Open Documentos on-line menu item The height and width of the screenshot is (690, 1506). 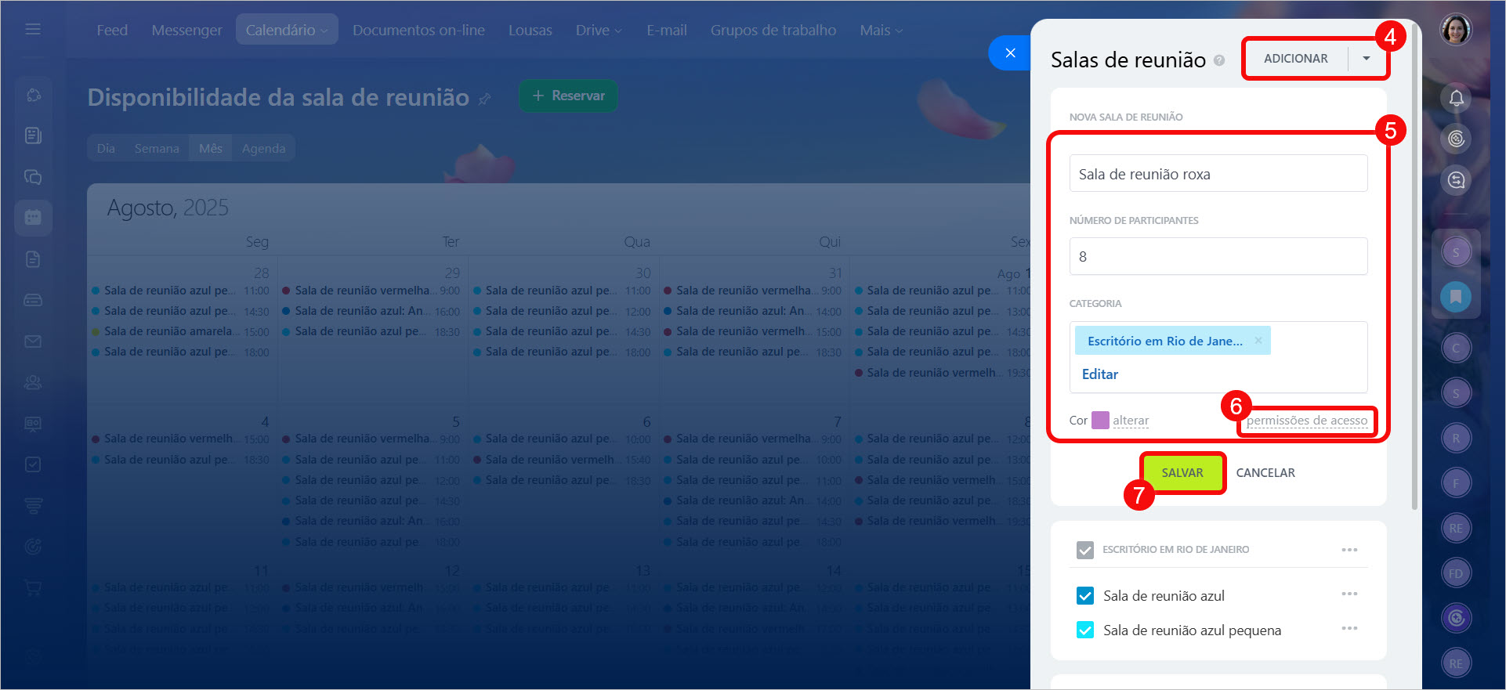[418, 30]
